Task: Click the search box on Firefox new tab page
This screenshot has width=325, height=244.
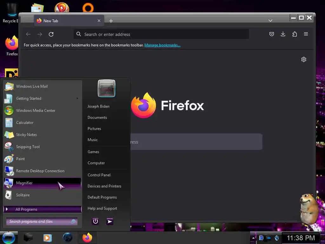Action: (196, 142)
